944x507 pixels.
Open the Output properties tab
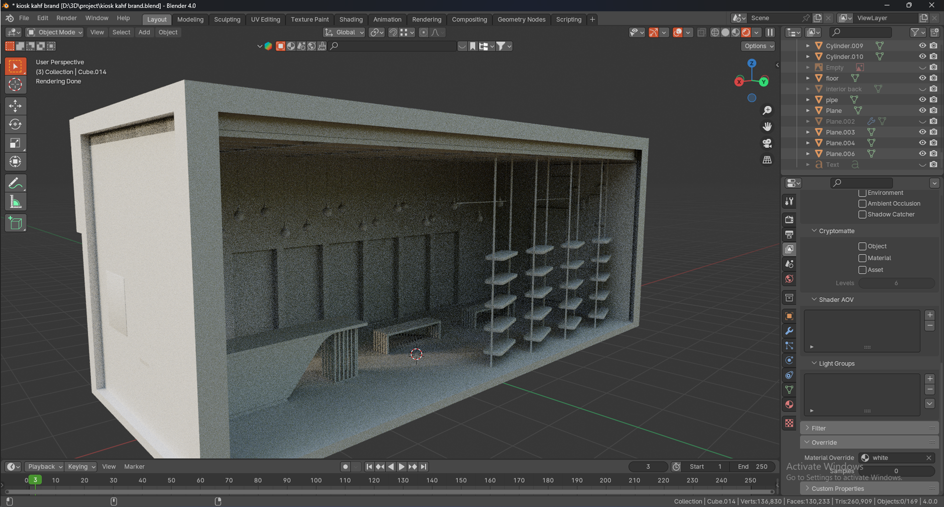pyautogui.click(x=789, y=234)
